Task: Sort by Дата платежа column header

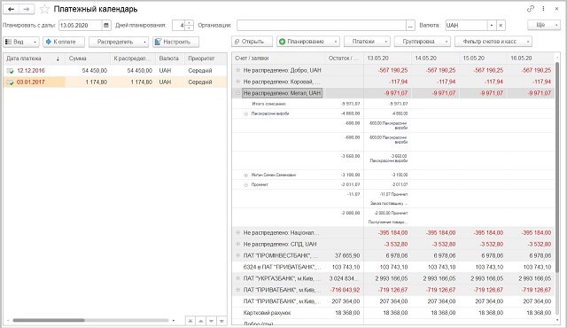Action: pos(34,59)
